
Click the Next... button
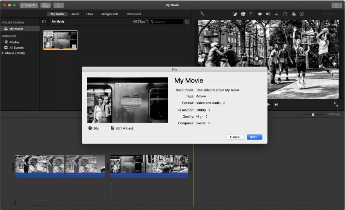[x=255, y=137]
